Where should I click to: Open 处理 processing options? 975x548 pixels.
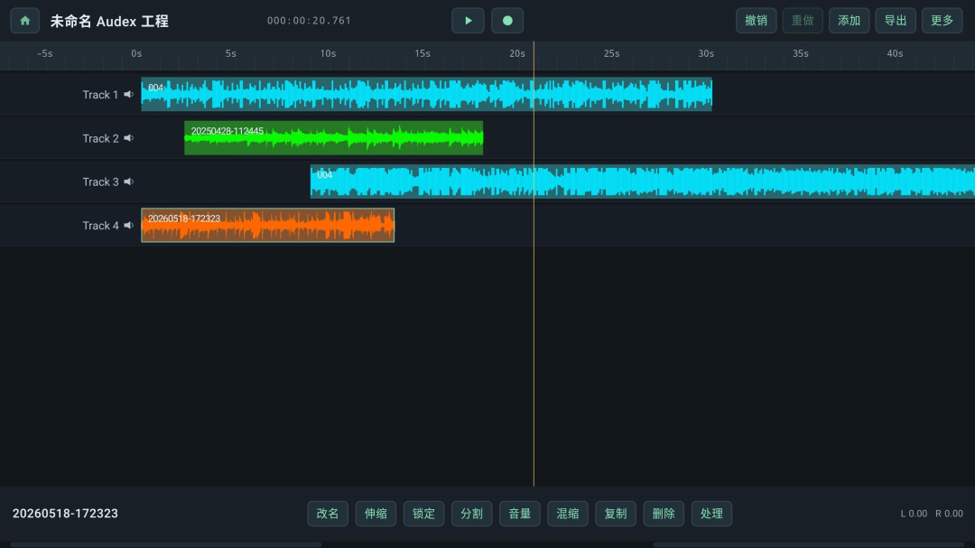coord(711,514)
